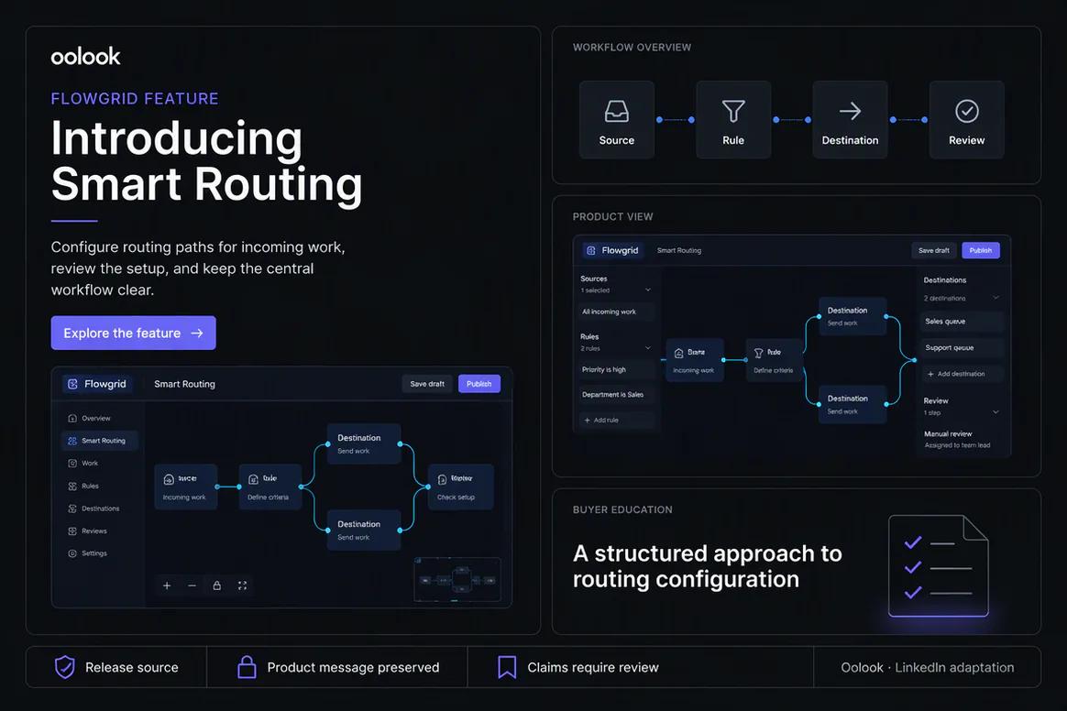This screenshot has width=1067, height=711.
Task: Click the bookmark icon beside Claims require review
Action: coord(507,667)
